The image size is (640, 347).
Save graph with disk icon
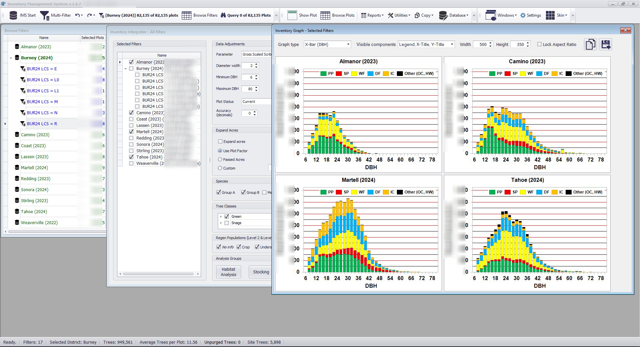(606, 44)
